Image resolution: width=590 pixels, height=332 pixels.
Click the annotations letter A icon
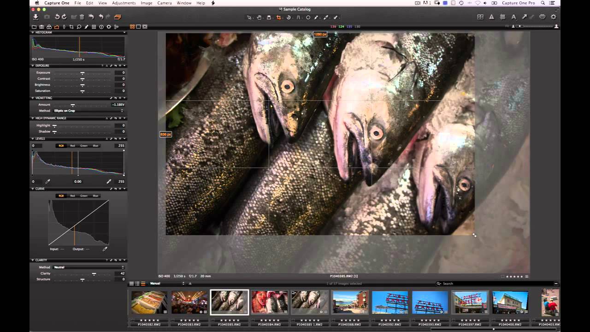(513, 17)
